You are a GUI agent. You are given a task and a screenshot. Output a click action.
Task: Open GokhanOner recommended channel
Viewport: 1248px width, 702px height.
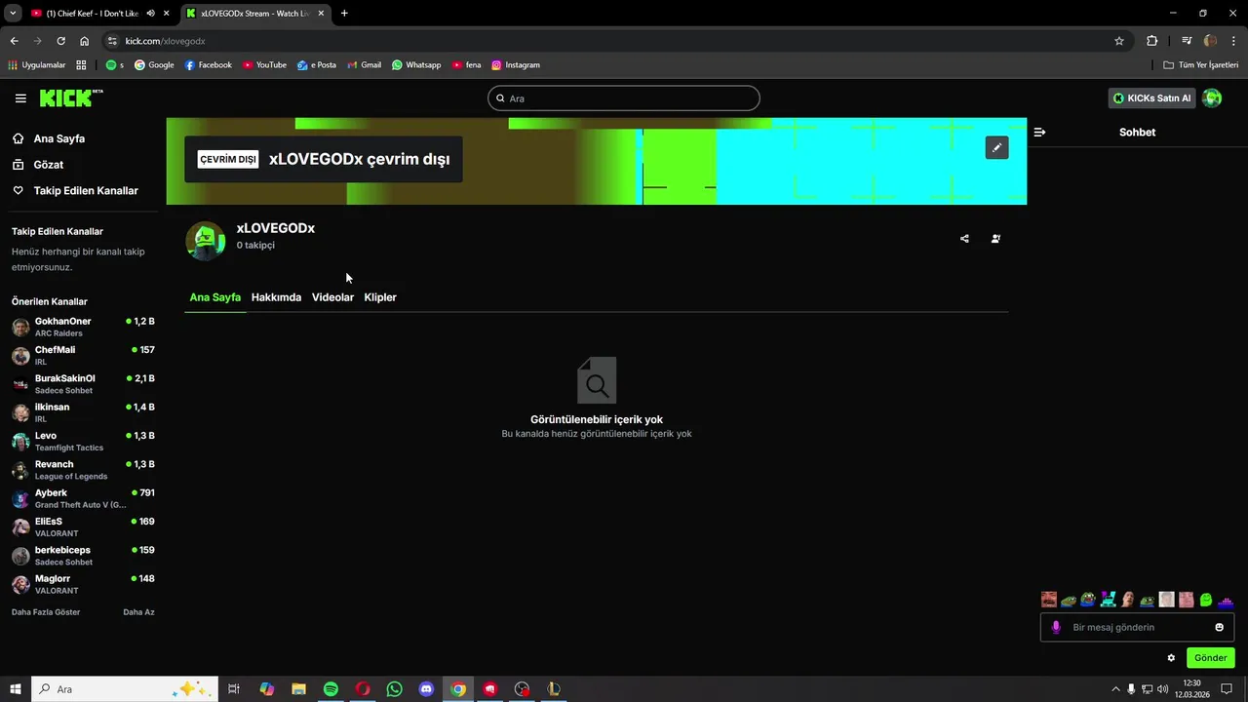pyautogui.click(x=84, y=328)
